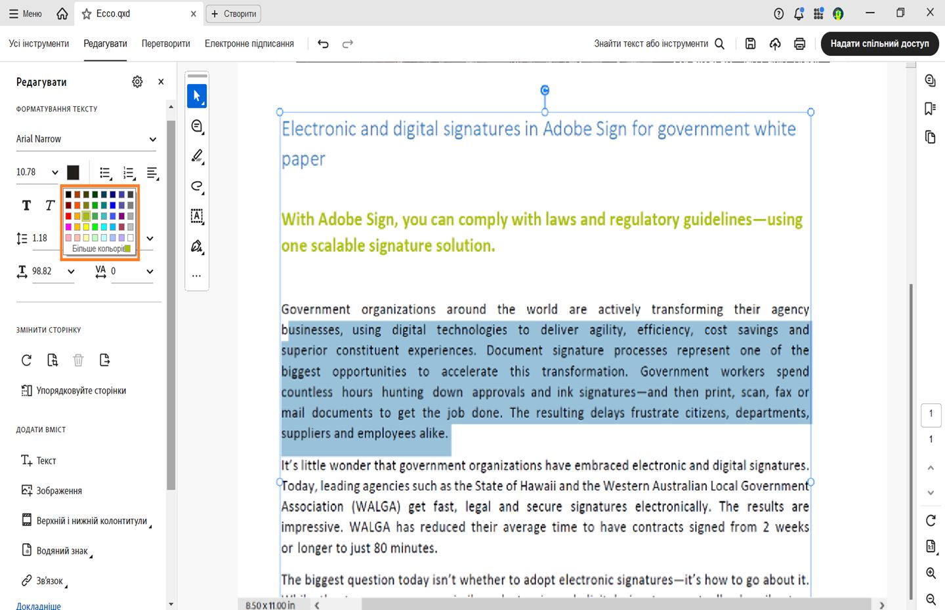Image resolution: width=945 pixels, height=610 pixels.
Task: Open the comments pane on the right rail
Action: [x=930, y=81]
